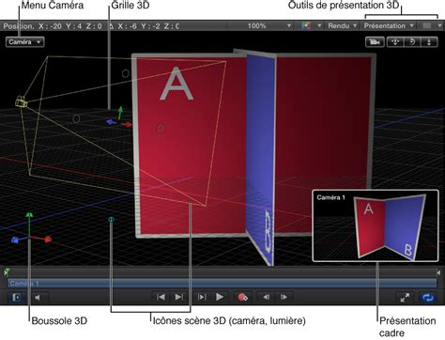Viewport: 445px width, 340px height.
Task: Click the Caméra 1 inset view
Action: tap(376, 225)
